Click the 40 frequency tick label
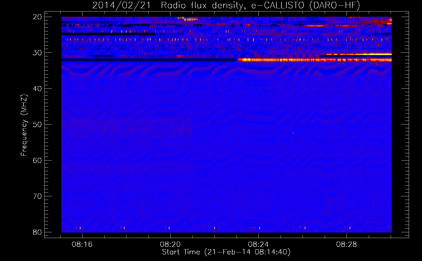The height and width of the screenshot is (261, 422). pyautogui.click(x=37, y=89)
